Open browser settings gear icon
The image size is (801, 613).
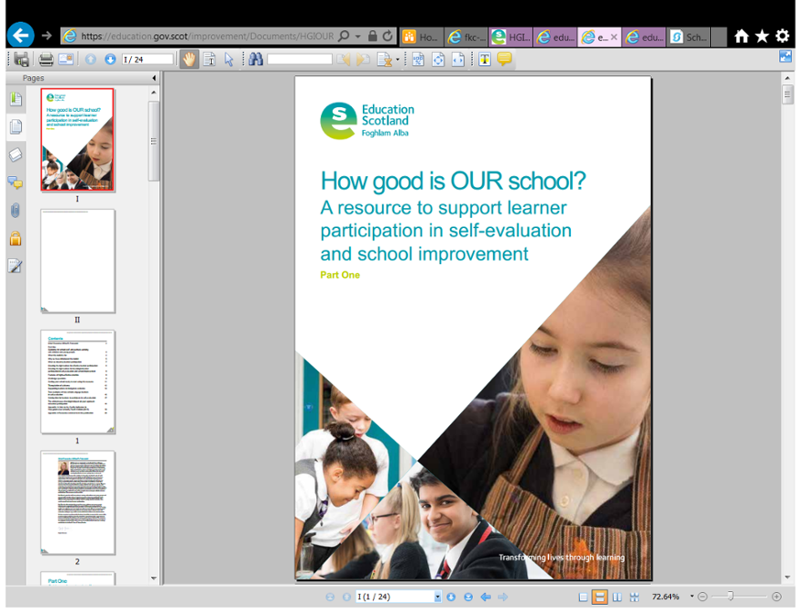[x=782, y=36]
